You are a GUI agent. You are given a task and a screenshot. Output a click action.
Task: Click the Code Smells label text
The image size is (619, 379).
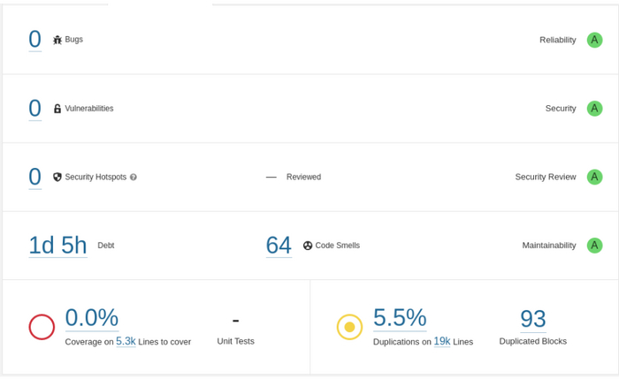pos(338,246)
